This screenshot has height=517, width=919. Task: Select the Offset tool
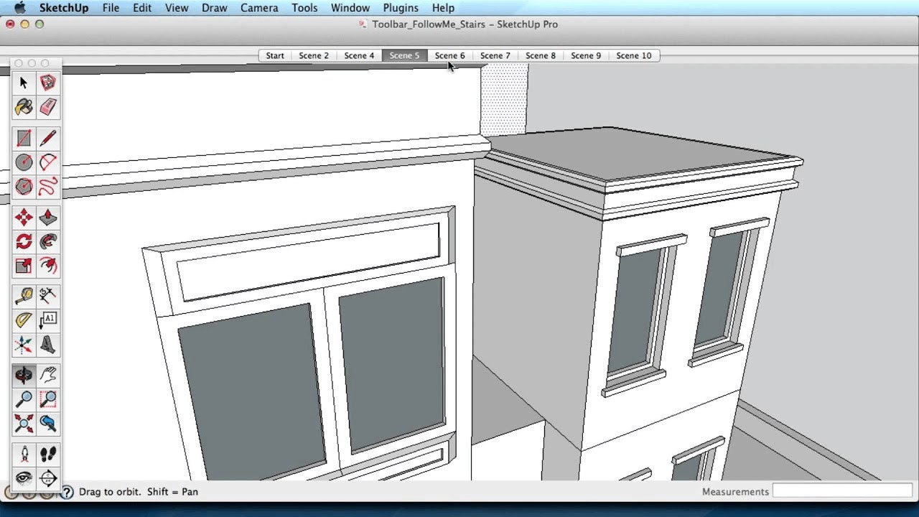coord(48,266)
